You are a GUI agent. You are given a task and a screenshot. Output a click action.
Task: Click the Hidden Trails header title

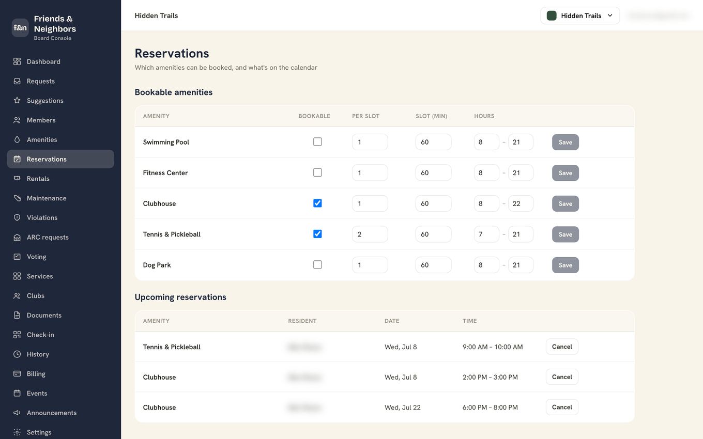(156, 15)
